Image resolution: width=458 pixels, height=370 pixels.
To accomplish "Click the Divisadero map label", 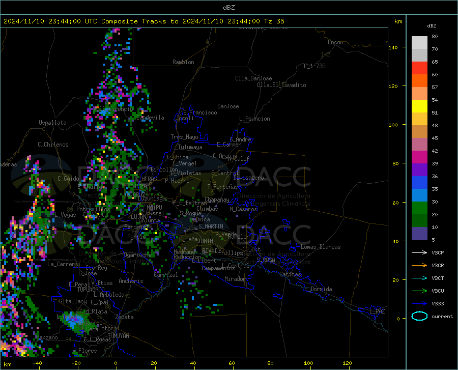I will pyautogui.click(x=248, y=178).
